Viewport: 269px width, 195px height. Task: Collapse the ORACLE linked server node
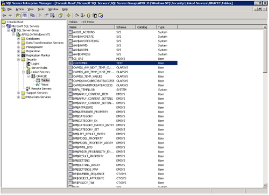(29, 76)
